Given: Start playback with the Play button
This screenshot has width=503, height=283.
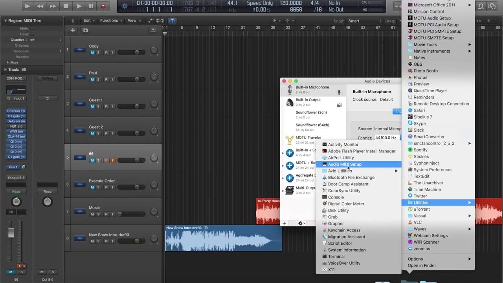Looking at the screenshot, I should click(x=79, y=6).
